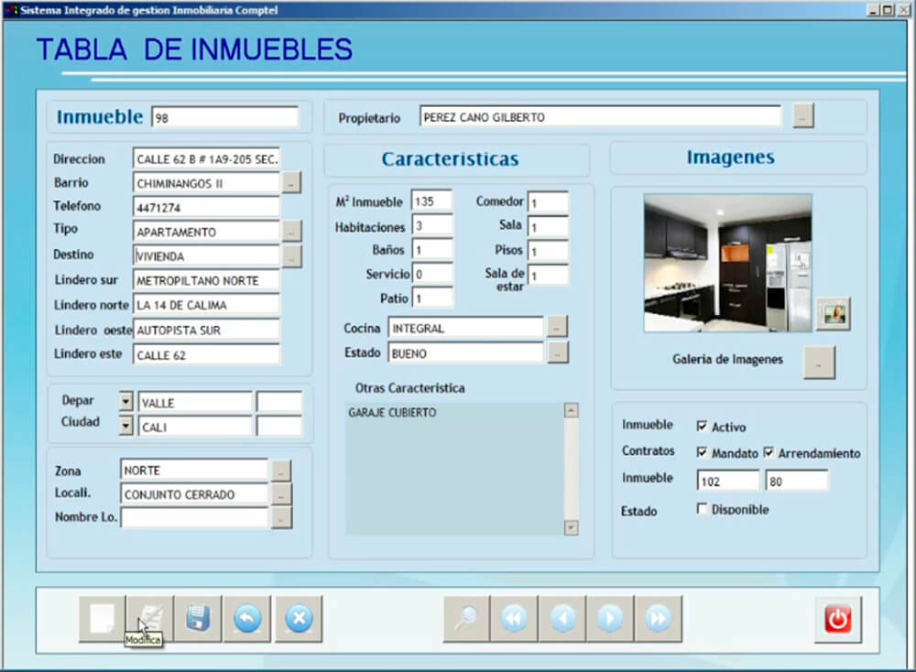Image resolution: width=916 pixels, height=672 pixels.
Task: Save record with the floppy disk icon
Action: [198, 619]
